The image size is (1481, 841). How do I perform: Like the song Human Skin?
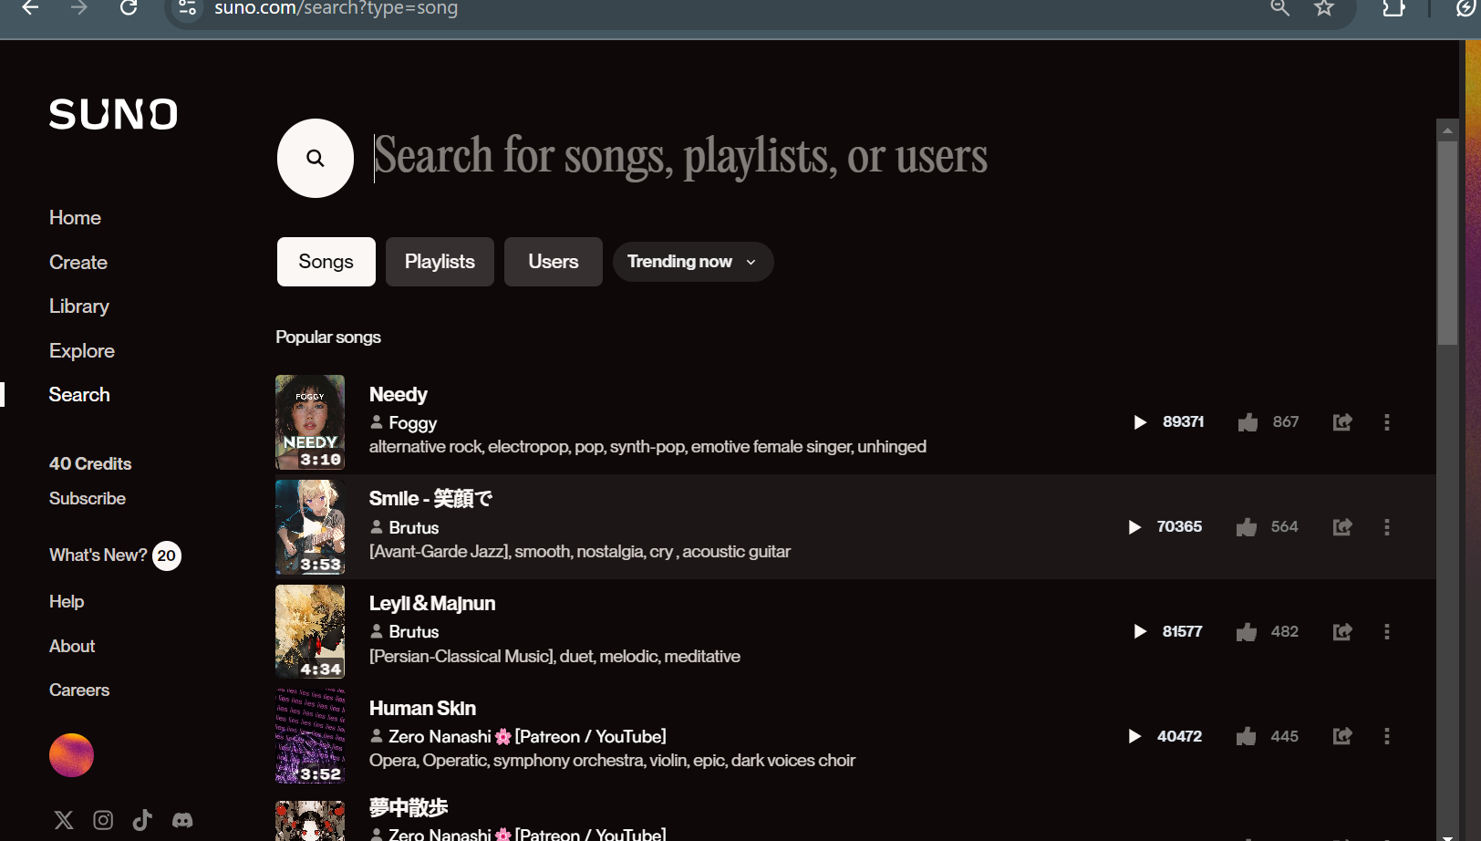pyautogui.click(x=1246, y=736)
